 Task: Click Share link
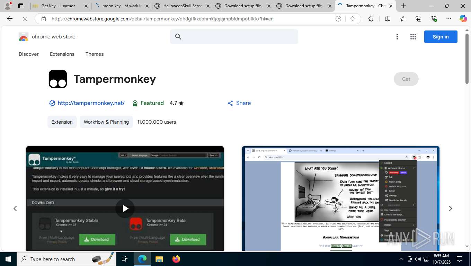(x=239, y=103)
